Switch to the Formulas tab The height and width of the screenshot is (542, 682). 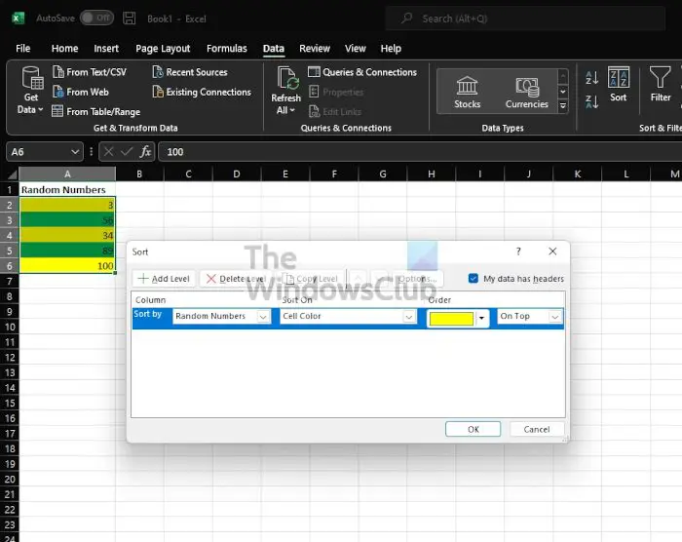(227, 49)
